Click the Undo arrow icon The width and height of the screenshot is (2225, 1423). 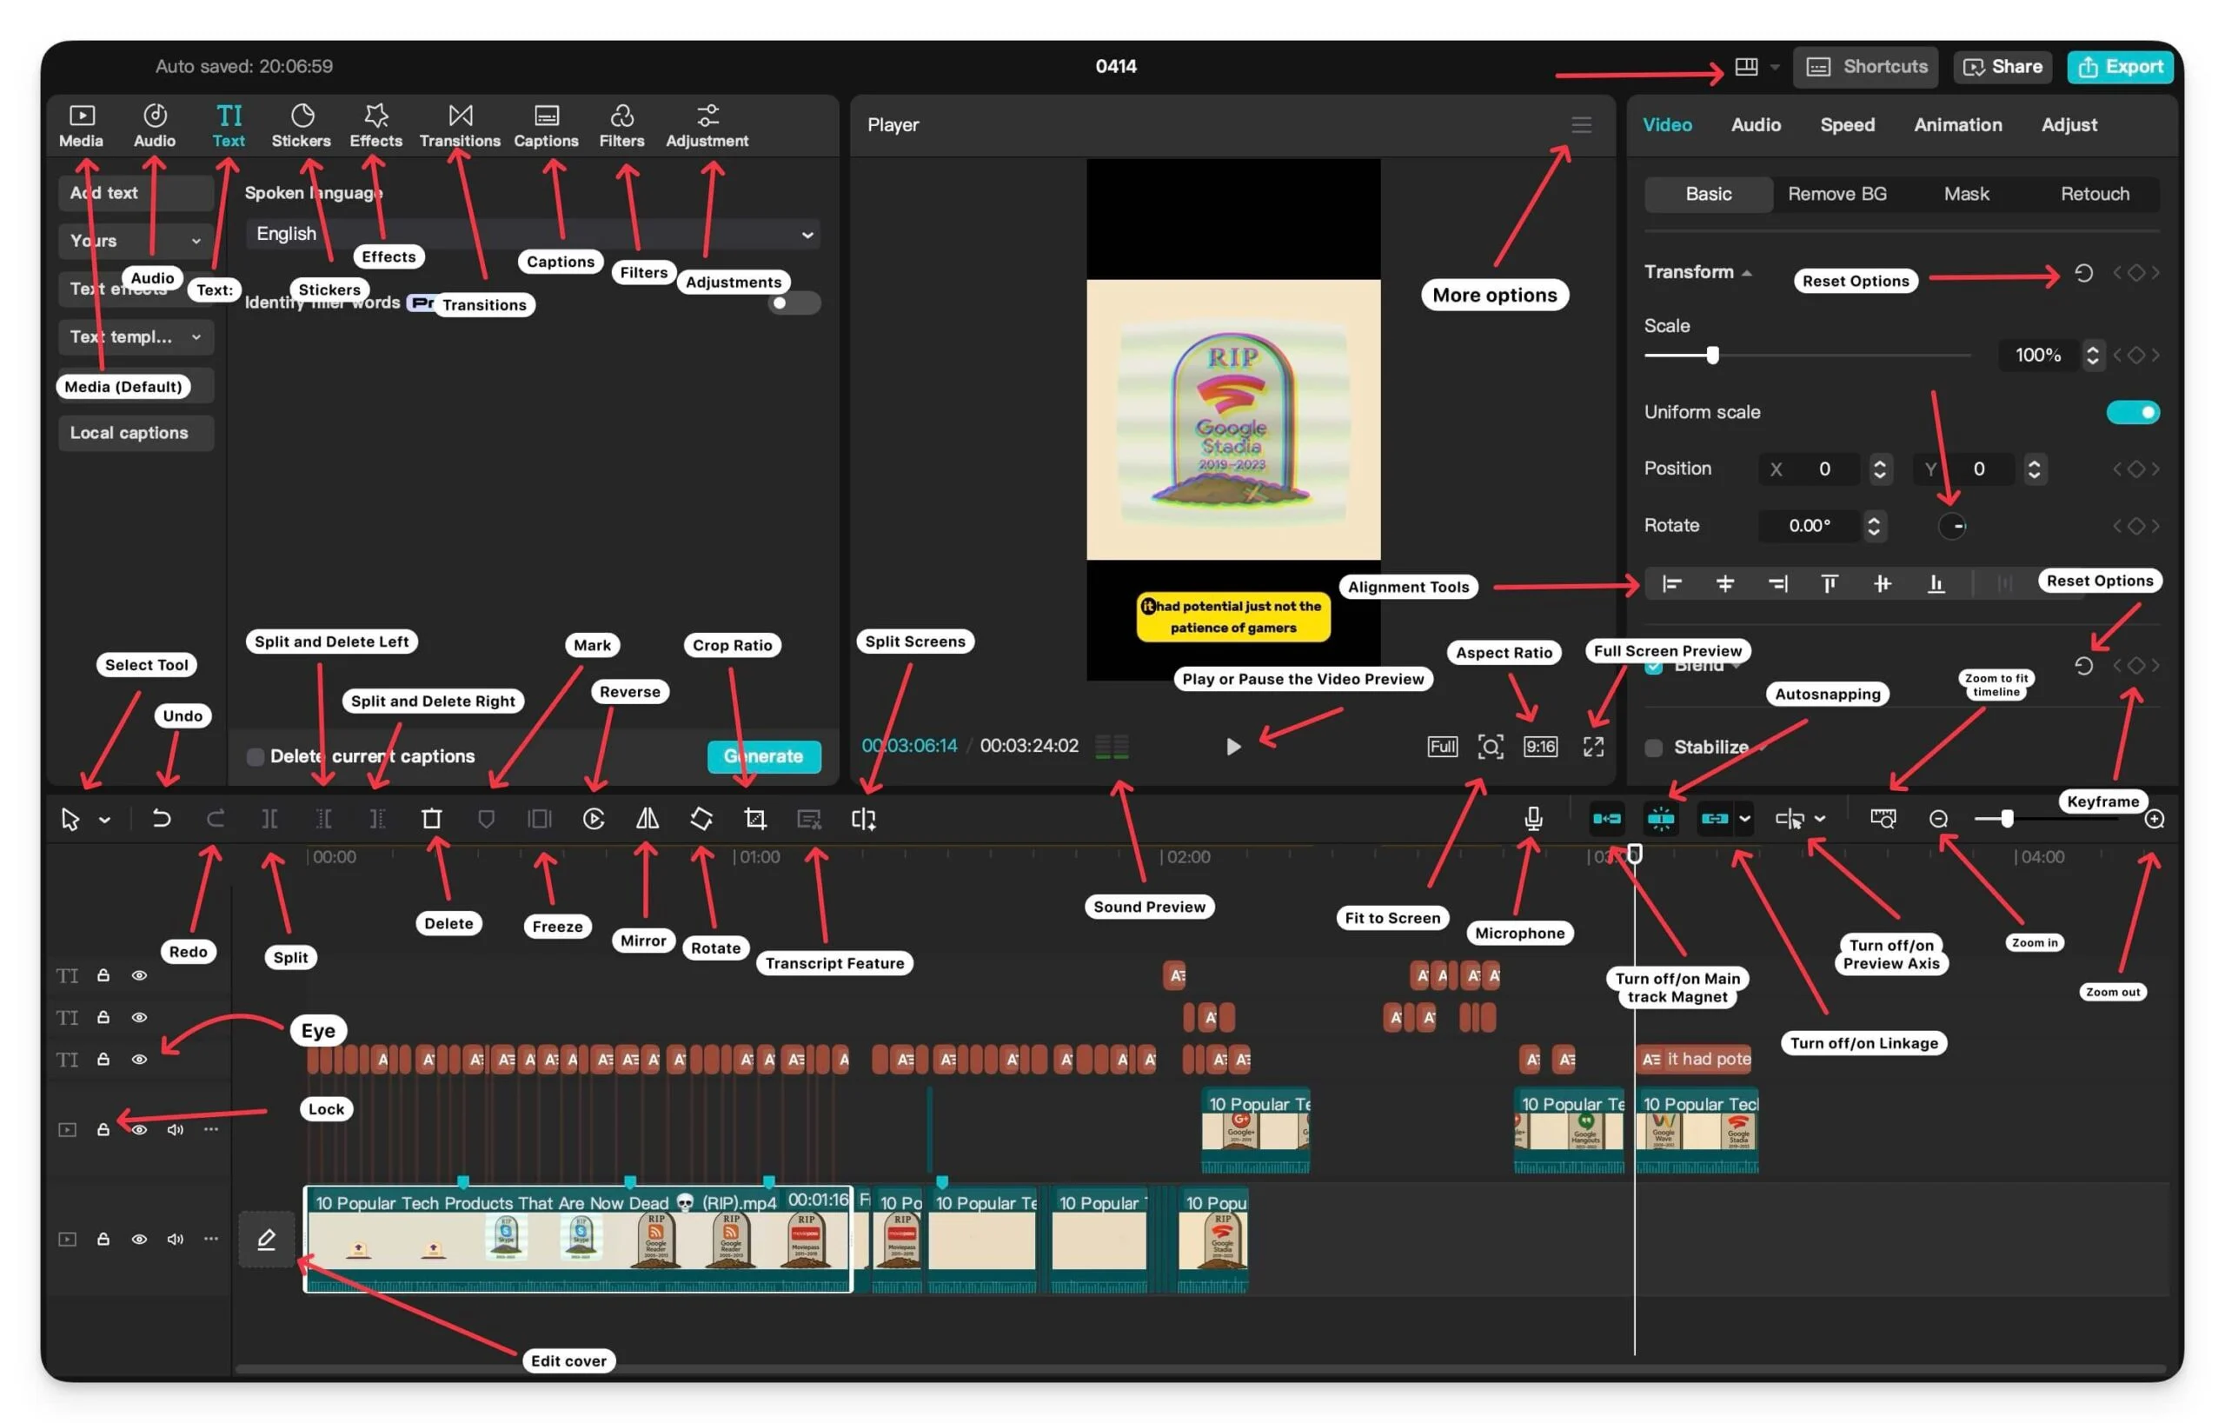(x=161, y=819)
